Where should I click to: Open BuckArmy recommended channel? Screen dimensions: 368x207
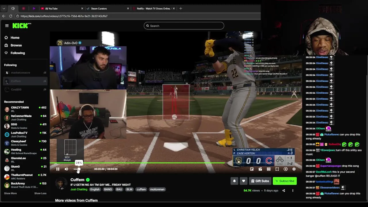click(25, 185)
